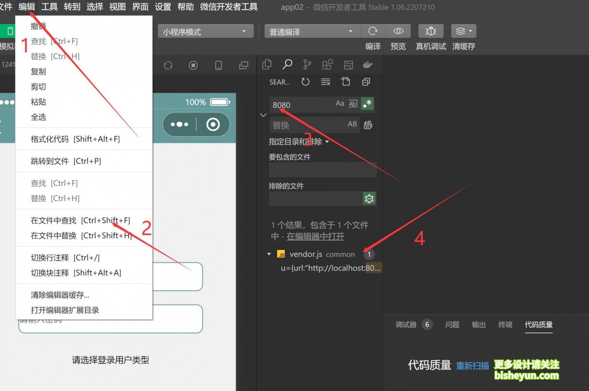Choose 复制 from the edit menu
This screenshot has width=589, height=391.
coord(84,72)
